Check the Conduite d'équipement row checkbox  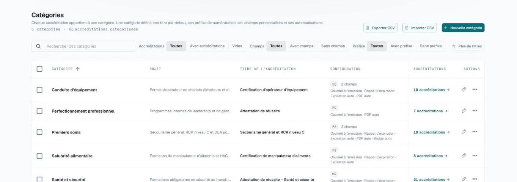tap(39, 90)
